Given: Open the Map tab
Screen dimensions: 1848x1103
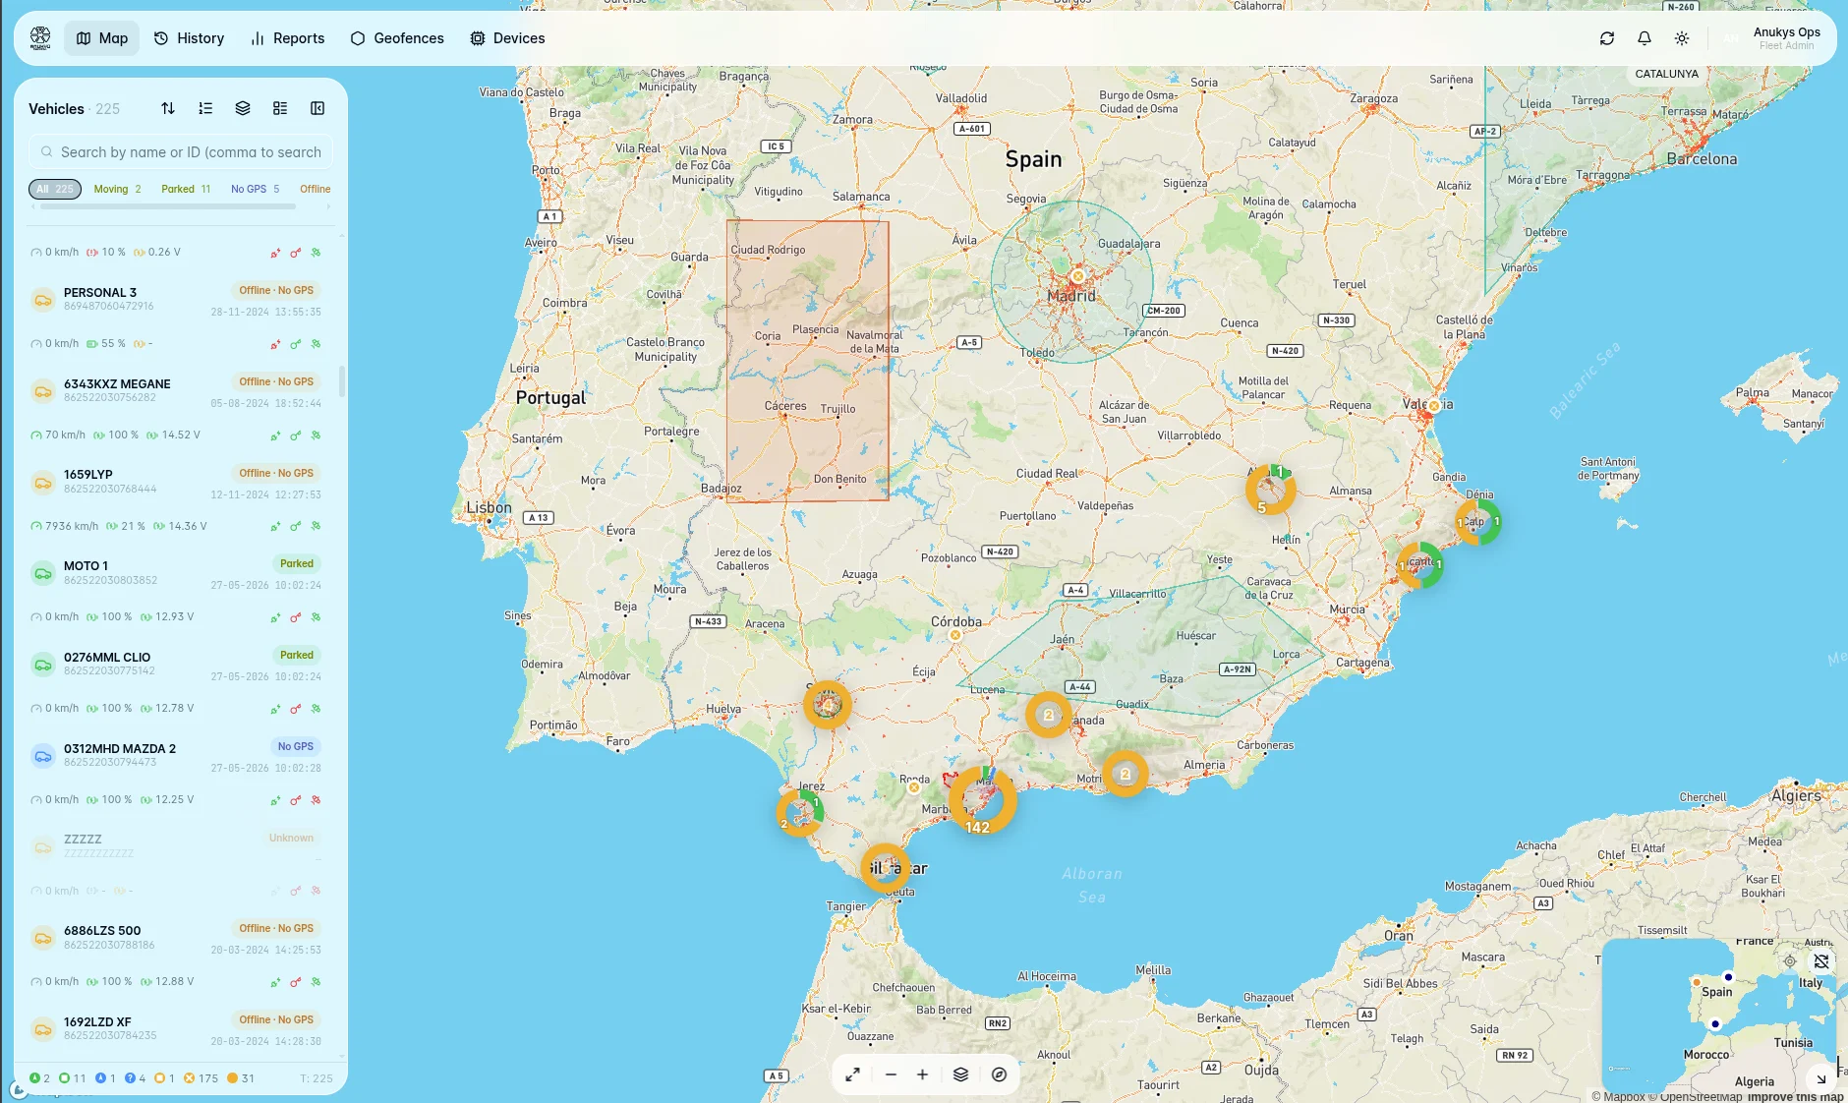Looking at the screenshot, I should click(102, 38).
